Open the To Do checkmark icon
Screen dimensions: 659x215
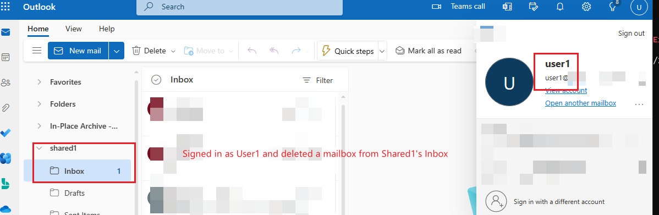[6, 133]
